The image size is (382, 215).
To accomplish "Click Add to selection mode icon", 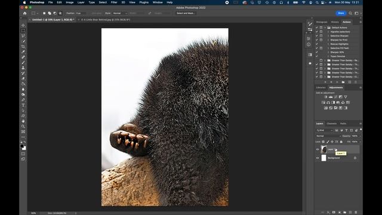I will (x=50, y=13).
